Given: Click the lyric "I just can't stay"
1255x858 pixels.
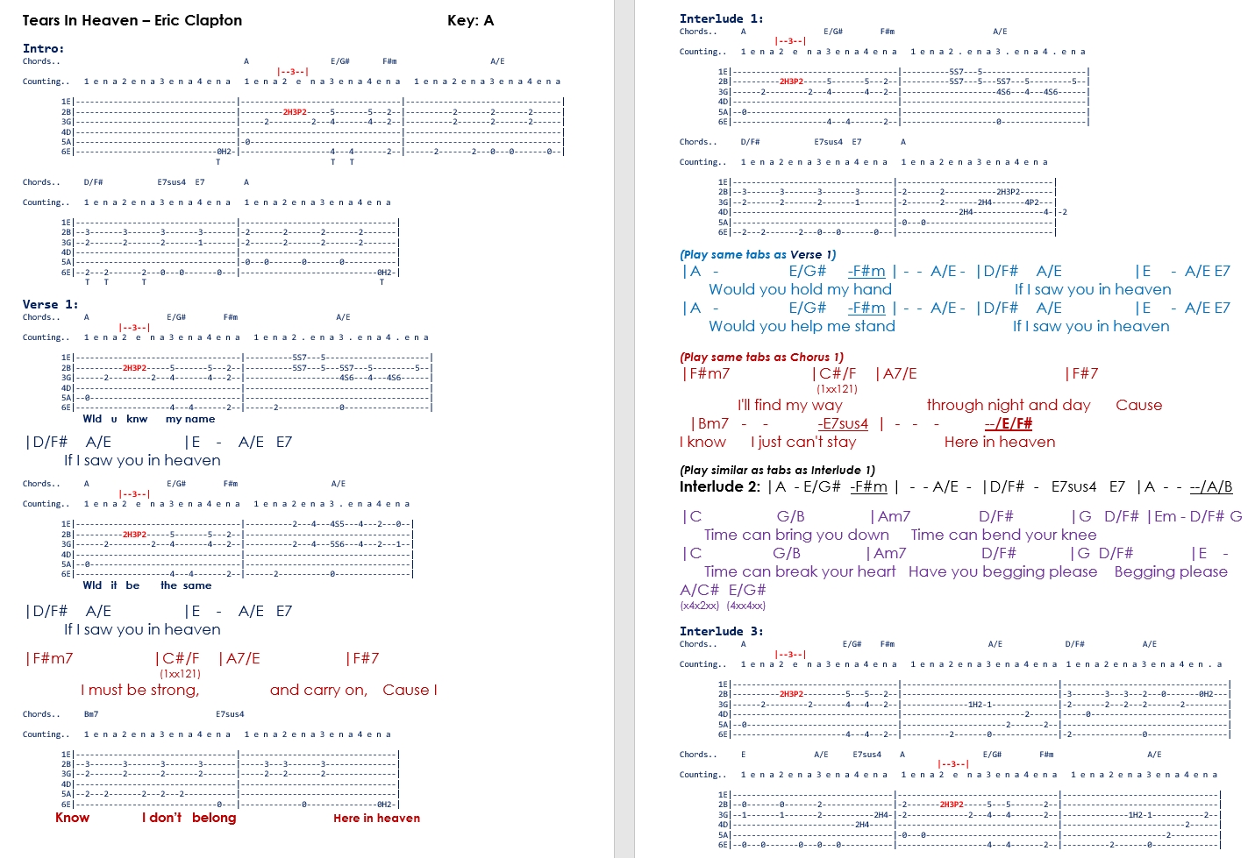Looking at the screenshot, I should pos(803,442).
